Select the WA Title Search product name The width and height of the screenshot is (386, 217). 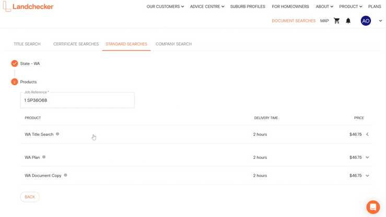pyautogui.click(x=39, y=134)
